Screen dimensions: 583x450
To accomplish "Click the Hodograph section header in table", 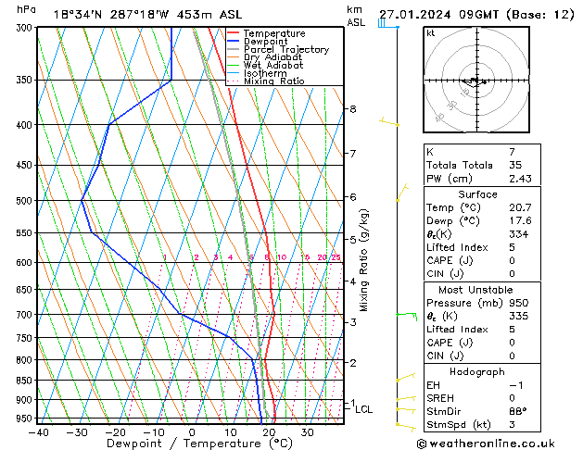I will [478, 371].
